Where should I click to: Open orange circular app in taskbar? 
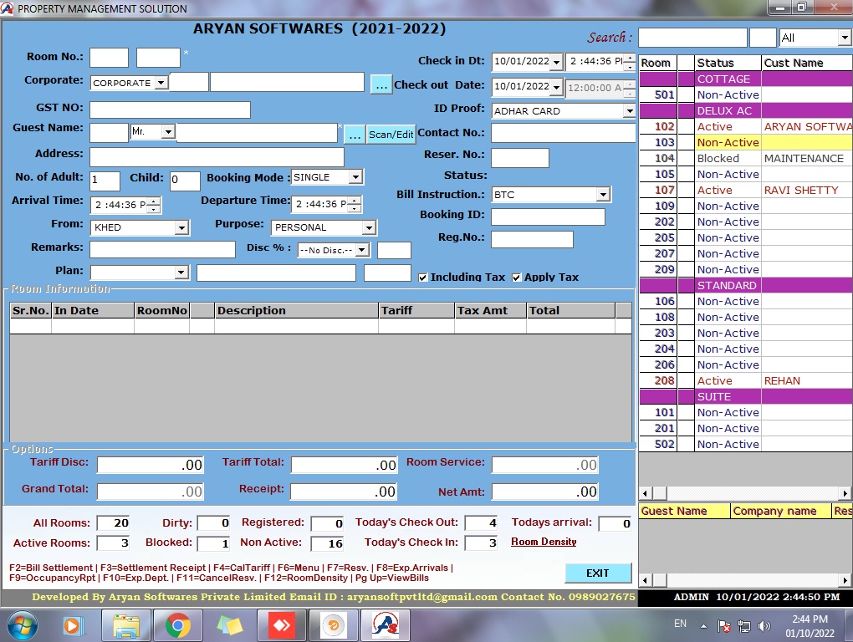(334, 625)
